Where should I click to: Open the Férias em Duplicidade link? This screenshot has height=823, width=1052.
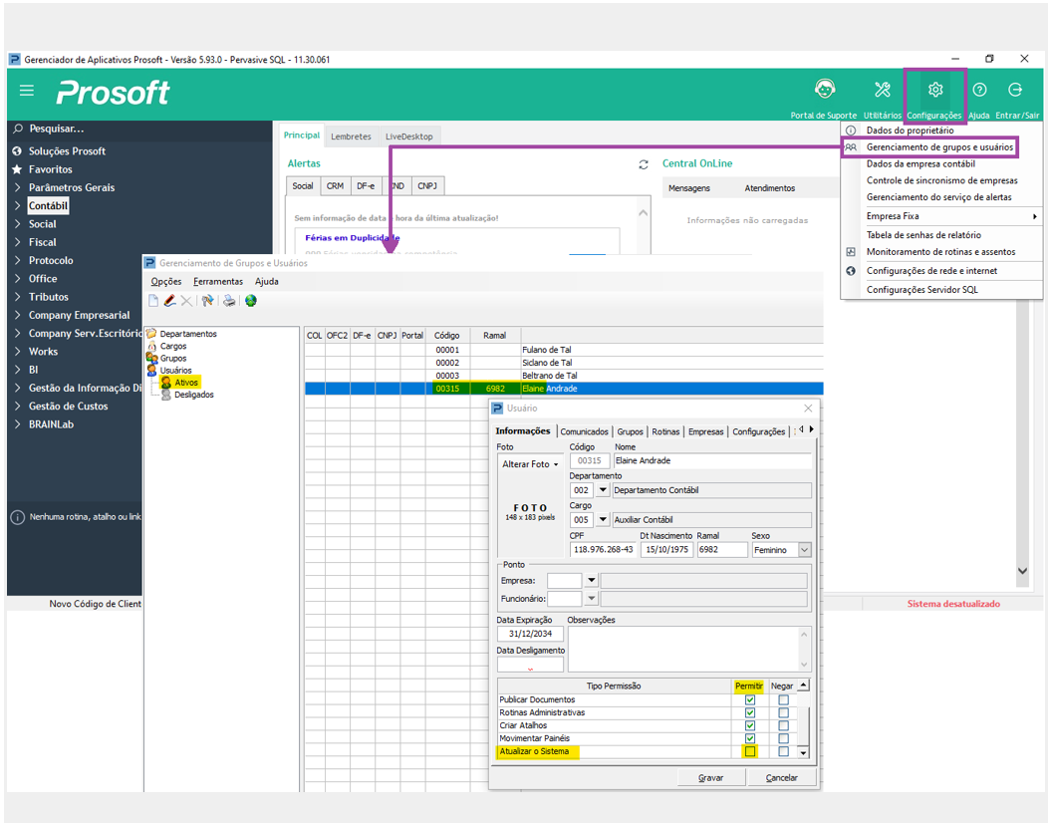pos(353,238)
